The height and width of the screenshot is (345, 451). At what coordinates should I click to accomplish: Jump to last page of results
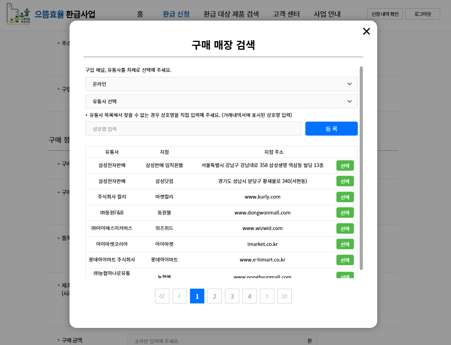(x=284, y=296)
